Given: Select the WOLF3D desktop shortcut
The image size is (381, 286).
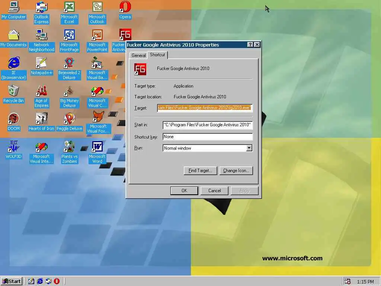Looking at the screenshot, I should click(13, 150).
